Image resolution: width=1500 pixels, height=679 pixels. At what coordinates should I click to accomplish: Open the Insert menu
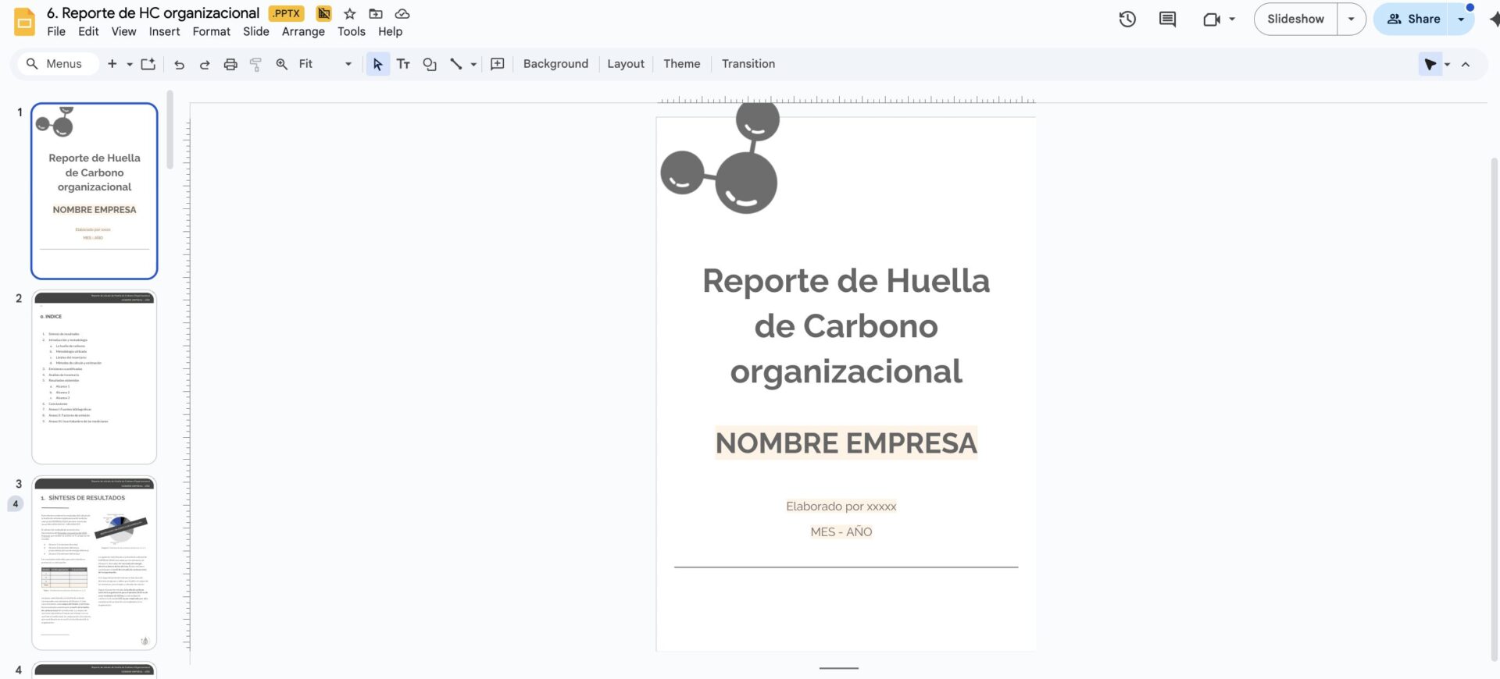(164, 32)
